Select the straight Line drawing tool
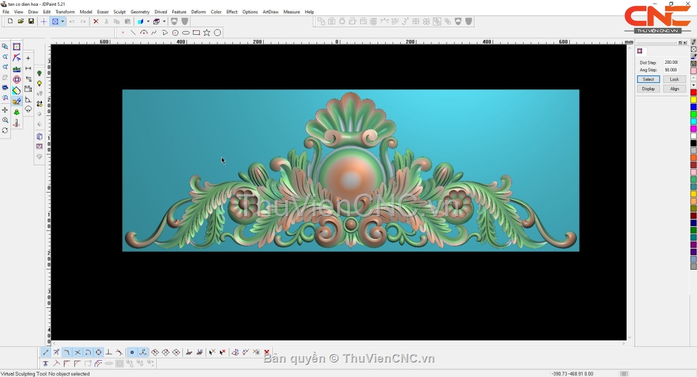This screenshot has width=697, height=377. [x=133, y=32]
